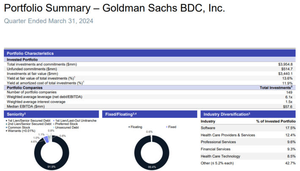Click the Health Care Technology row
The height and width of the screenshot is (171, 300).
coord(248,155)
